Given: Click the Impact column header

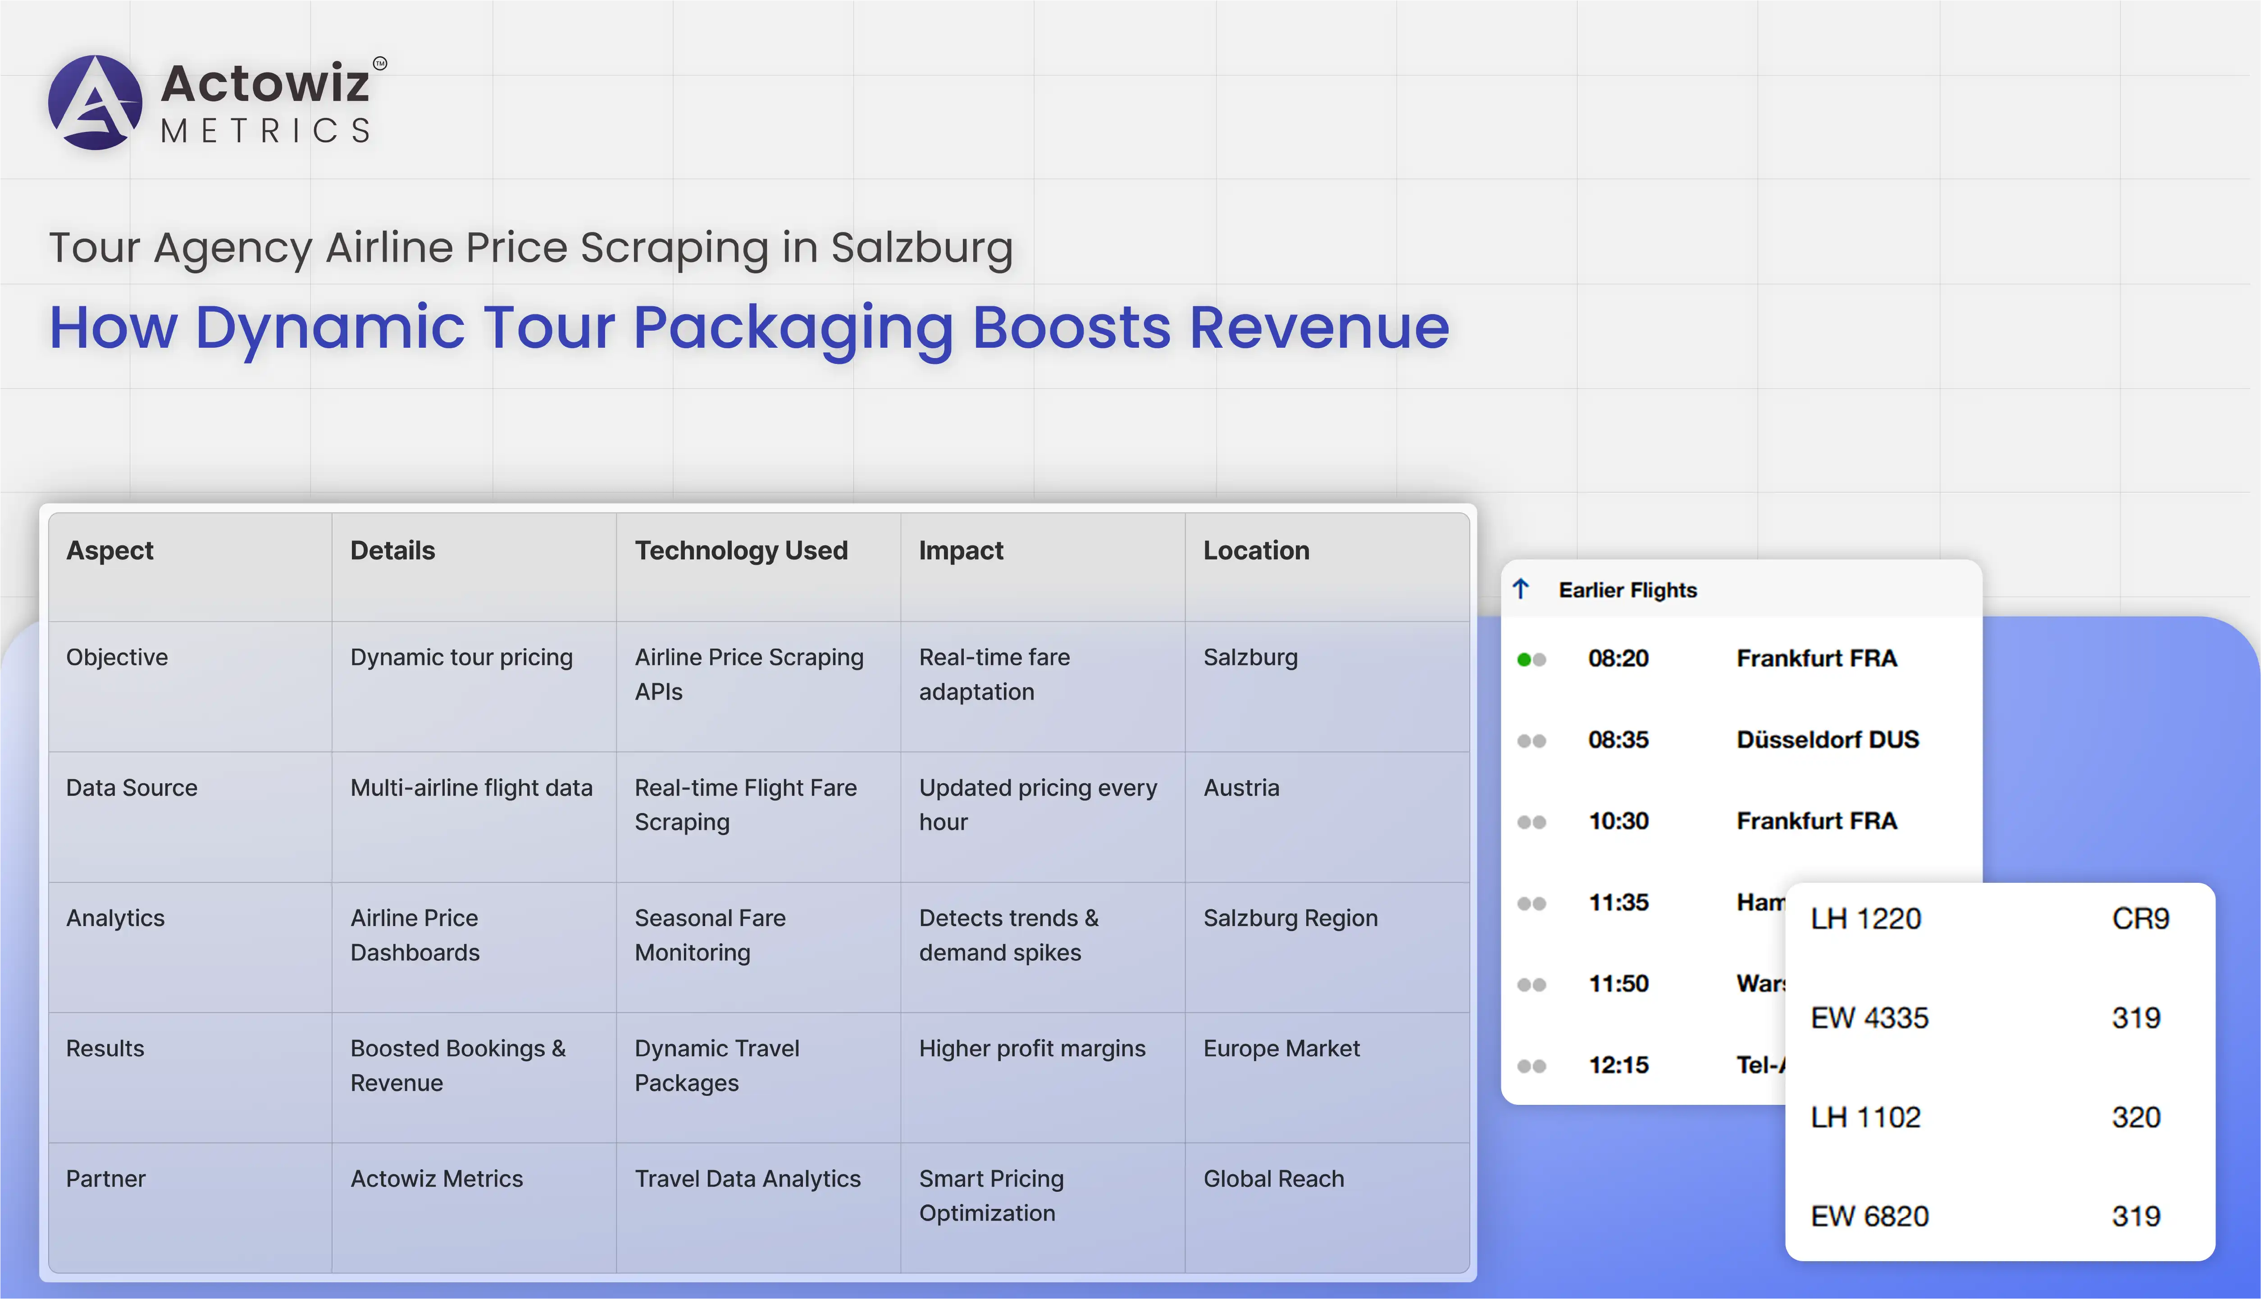Looking at the screenshot, I should click(x=961, y=550).
